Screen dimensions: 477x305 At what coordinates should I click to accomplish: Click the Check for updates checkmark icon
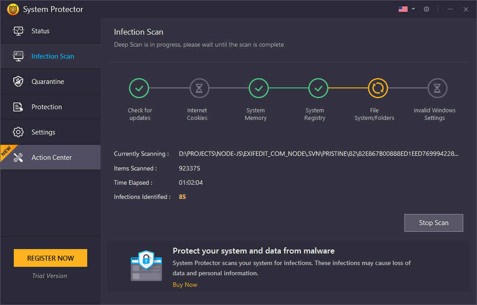139,88
